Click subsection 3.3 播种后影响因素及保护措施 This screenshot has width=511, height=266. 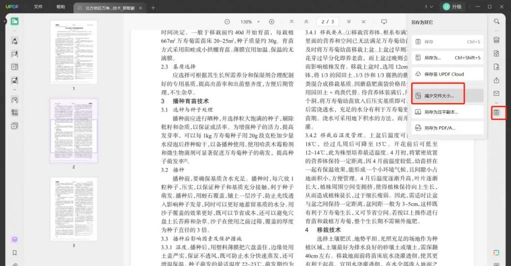point(202,239)
